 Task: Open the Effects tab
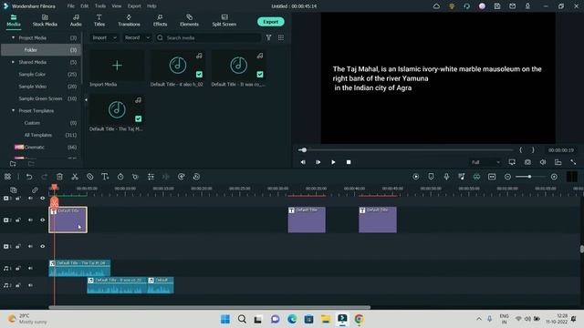pyautogui.click(x=161, y=20)
